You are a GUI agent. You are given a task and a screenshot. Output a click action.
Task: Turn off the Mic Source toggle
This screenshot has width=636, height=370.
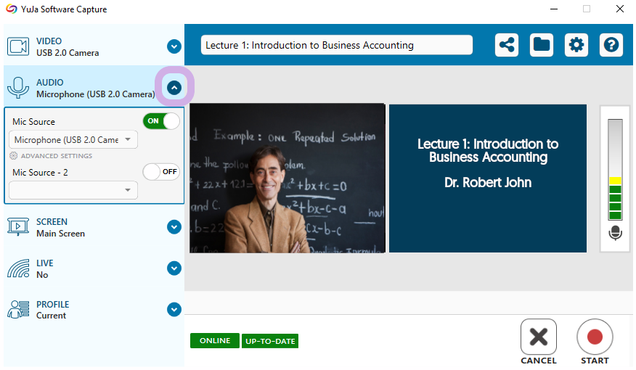[161, 121]
